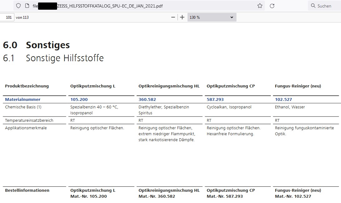Click the magnifier icon in Suchen box
Screen dimensions: 341x203
[313, 6]
